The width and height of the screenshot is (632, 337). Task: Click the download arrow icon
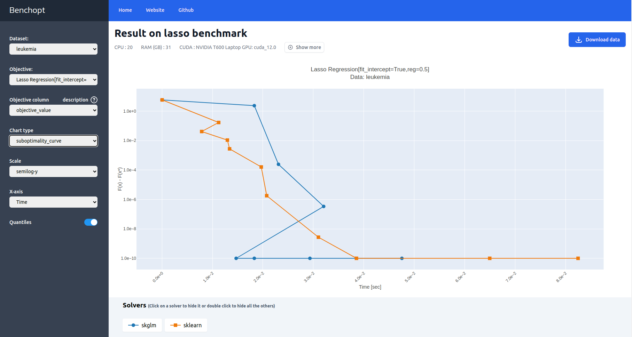tap(578, 40)
